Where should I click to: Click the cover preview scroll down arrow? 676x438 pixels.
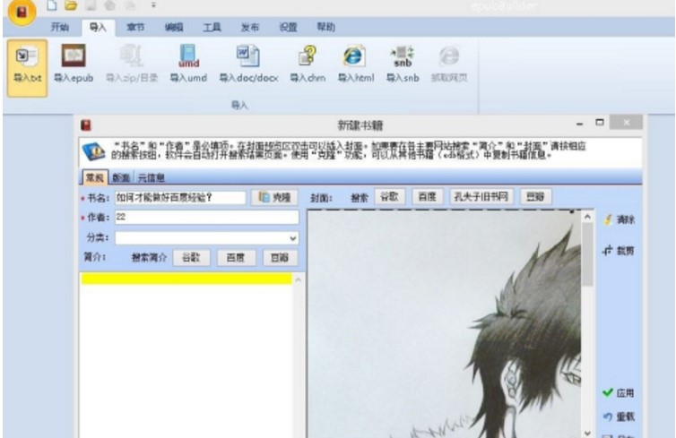[x=587, y=433]
